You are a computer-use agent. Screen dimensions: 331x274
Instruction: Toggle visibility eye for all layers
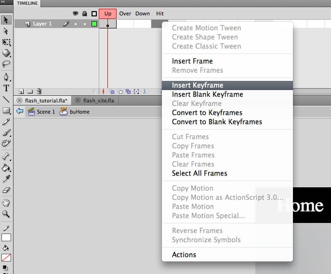[75, 13]
